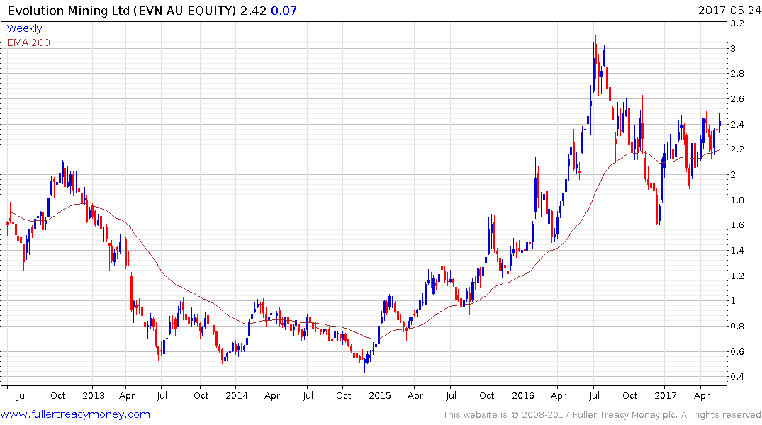Viewport: 762px width, 425px height.
Task: Click the 1.4 price axis label
Action: (737, 251)
